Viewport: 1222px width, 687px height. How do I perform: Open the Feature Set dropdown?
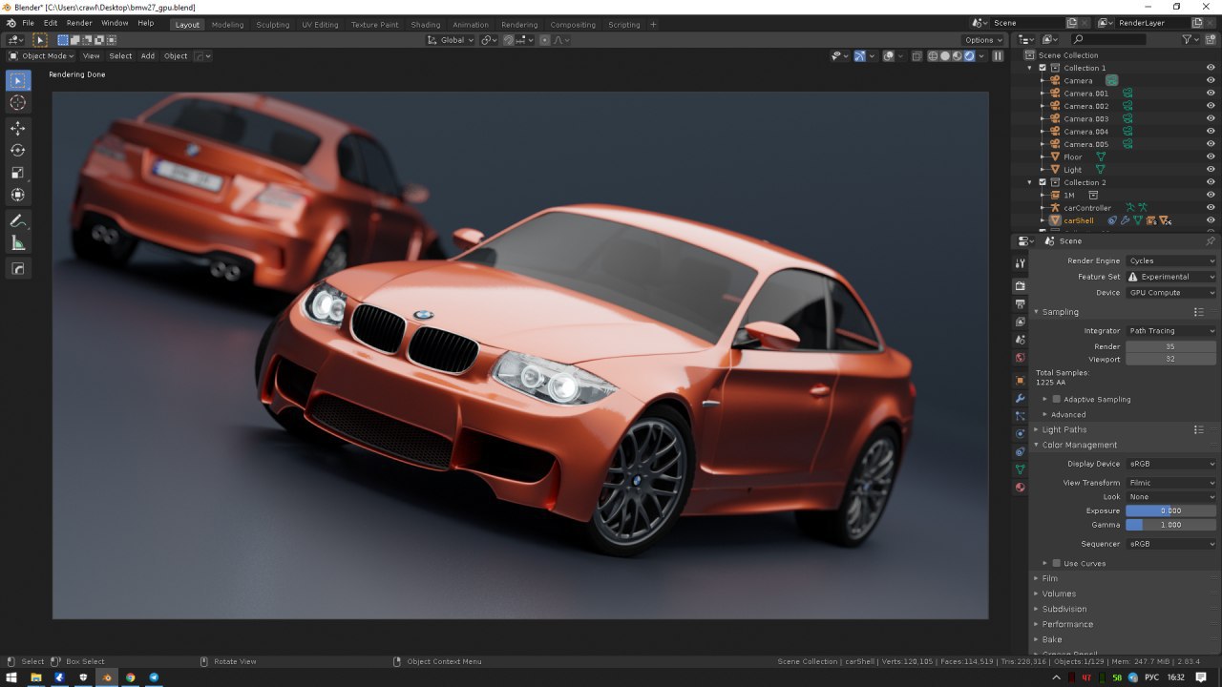[x=1171, y=277]
